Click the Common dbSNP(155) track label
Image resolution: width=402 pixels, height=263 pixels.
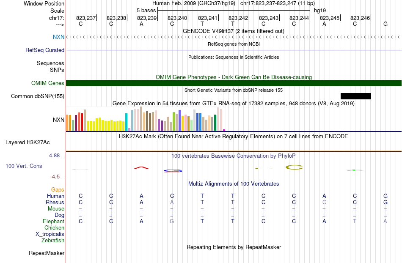click(x=38, y=96)
